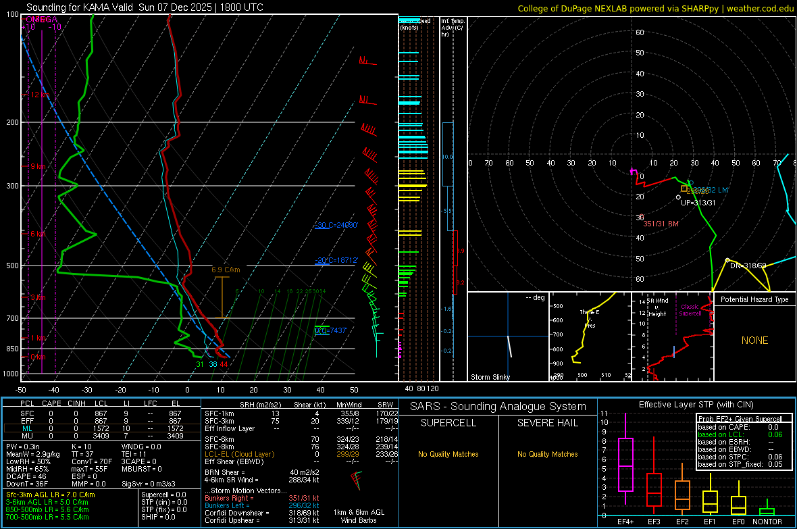Click the "850-500mb LR = 5.6 C/km" line
Viewport: 797px width, 529px height.
coord(47,509)
